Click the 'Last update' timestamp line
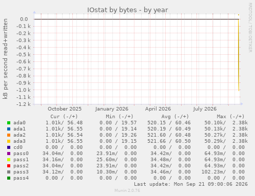This screenshot has width=255, height=196. [x=191, y=184]
